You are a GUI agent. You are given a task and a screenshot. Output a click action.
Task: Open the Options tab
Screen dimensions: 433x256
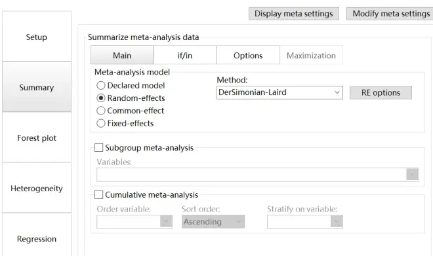coord(248,55)
